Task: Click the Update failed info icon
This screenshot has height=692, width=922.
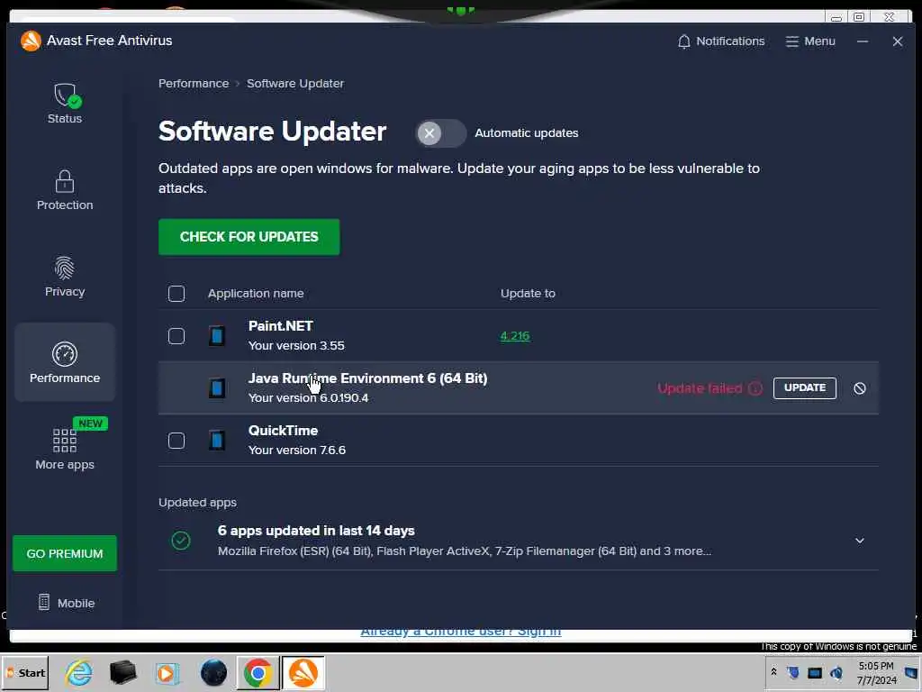Action: [755, 388]
